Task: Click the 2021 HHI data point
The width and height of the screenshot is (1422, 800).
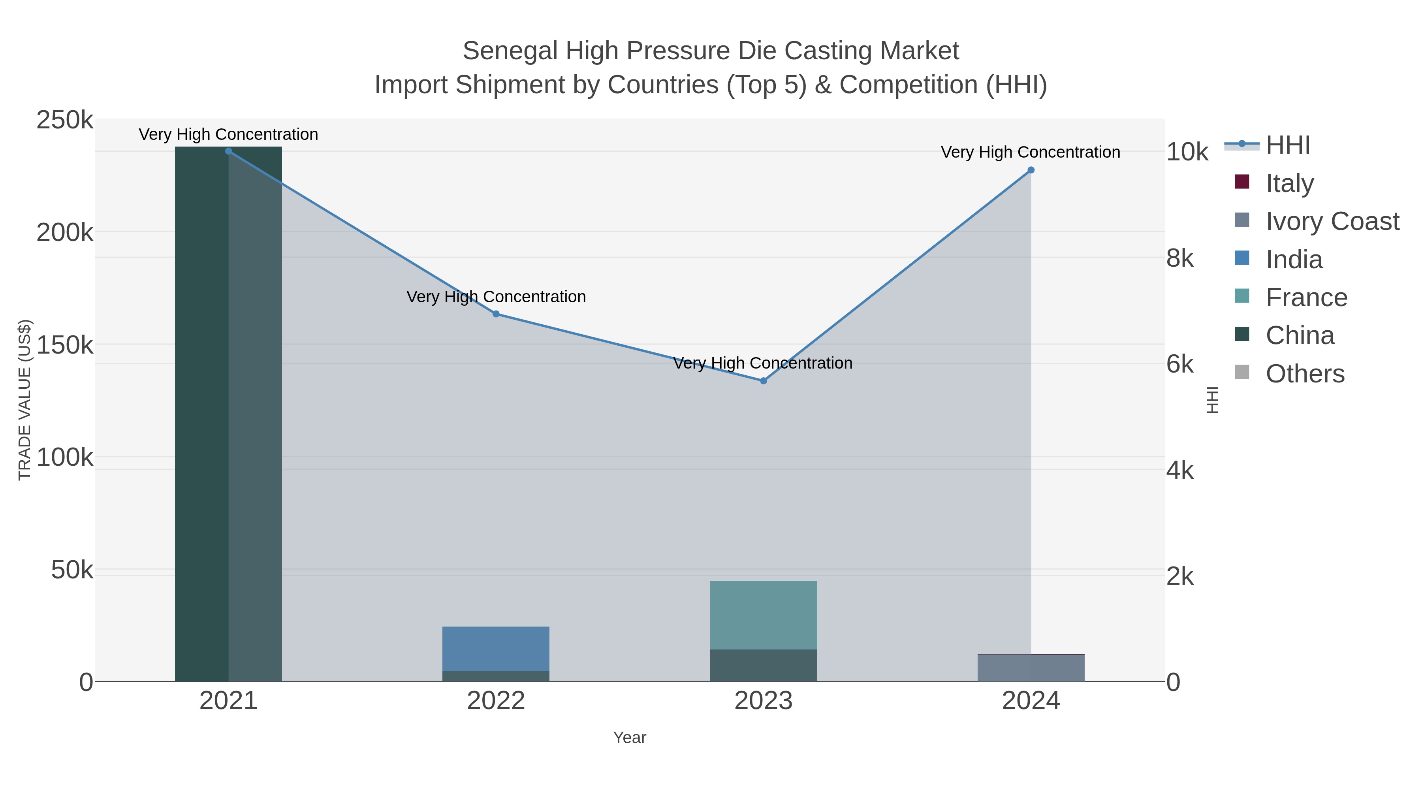Action: (x=229, y=151)
